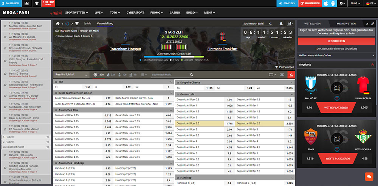Star the Paris SG - Benfica match
The height and width of the screenshot is (186, 378).
pos(5,74)
